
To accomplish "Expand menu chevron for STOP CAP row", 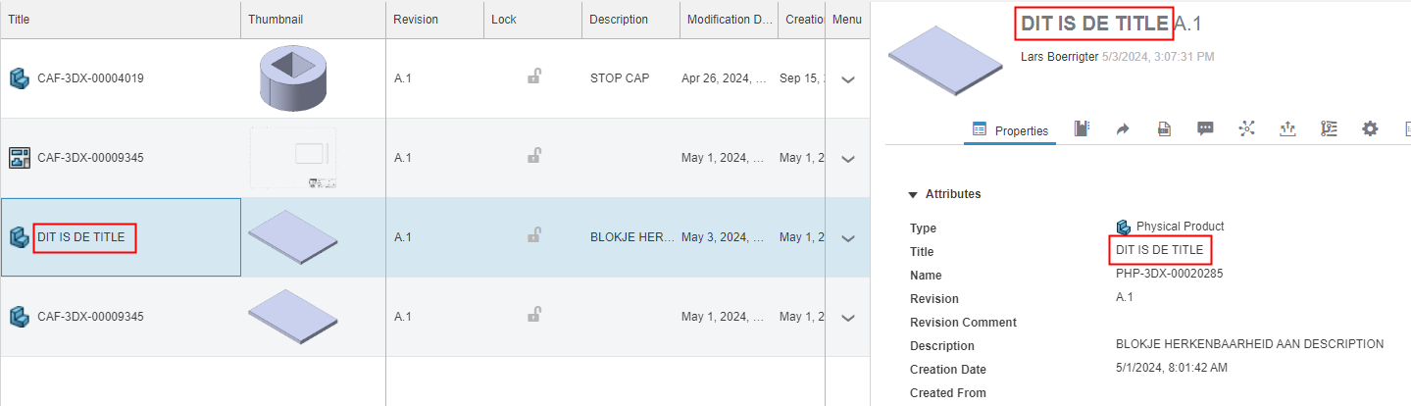I will 848,79.
